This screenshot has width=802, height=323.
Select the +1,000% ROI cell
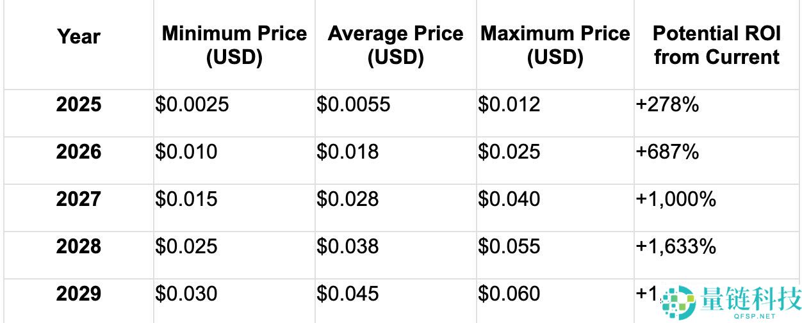point(676,199)
